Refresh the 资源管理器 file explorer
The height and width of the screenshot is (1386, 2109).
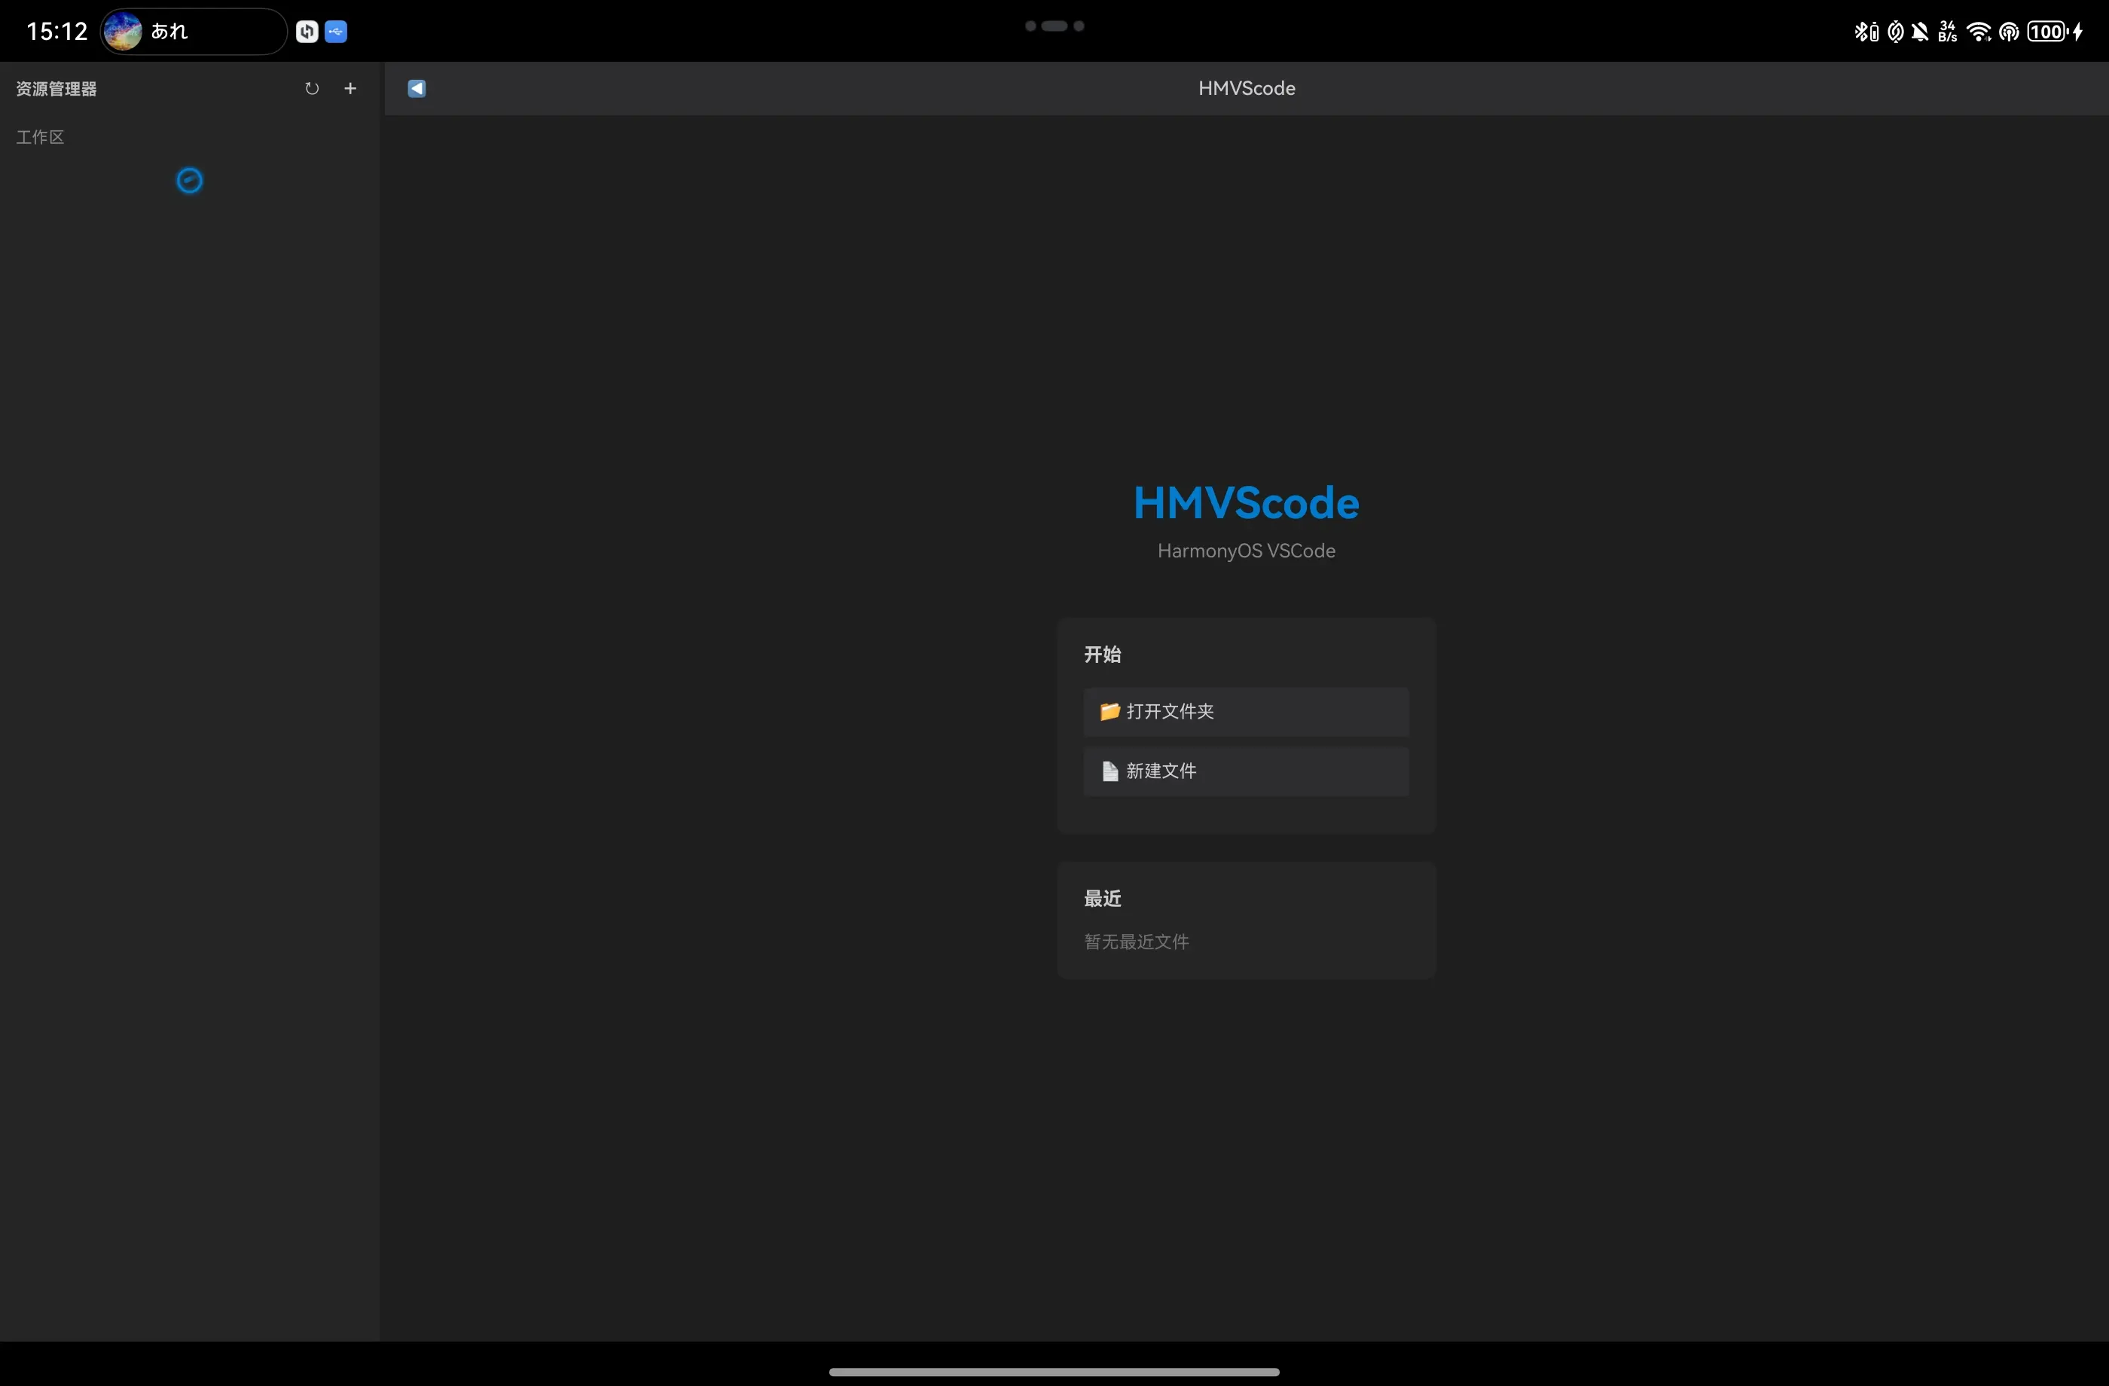click(312, 89)
